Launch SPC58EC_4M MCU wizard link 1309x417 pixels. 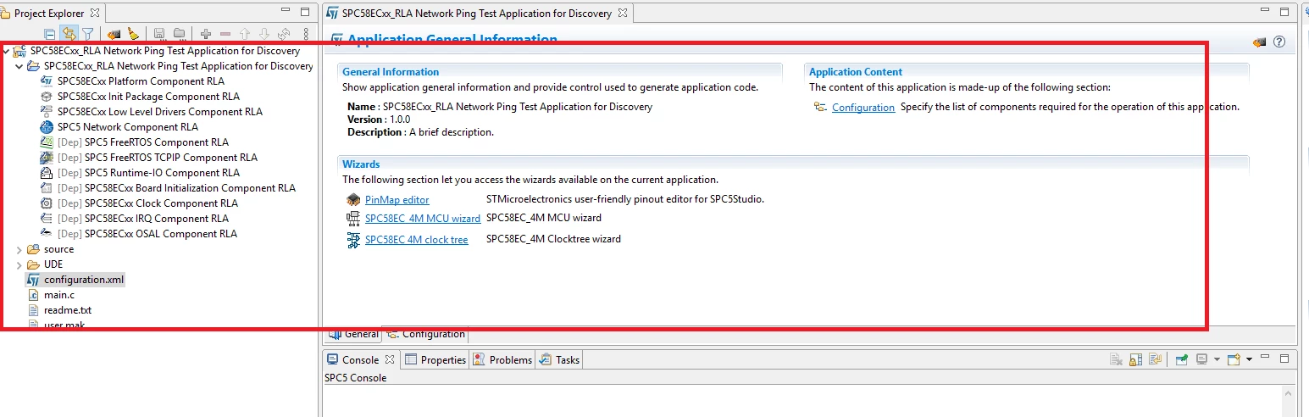pyautogui.click(x=423, y=218)
